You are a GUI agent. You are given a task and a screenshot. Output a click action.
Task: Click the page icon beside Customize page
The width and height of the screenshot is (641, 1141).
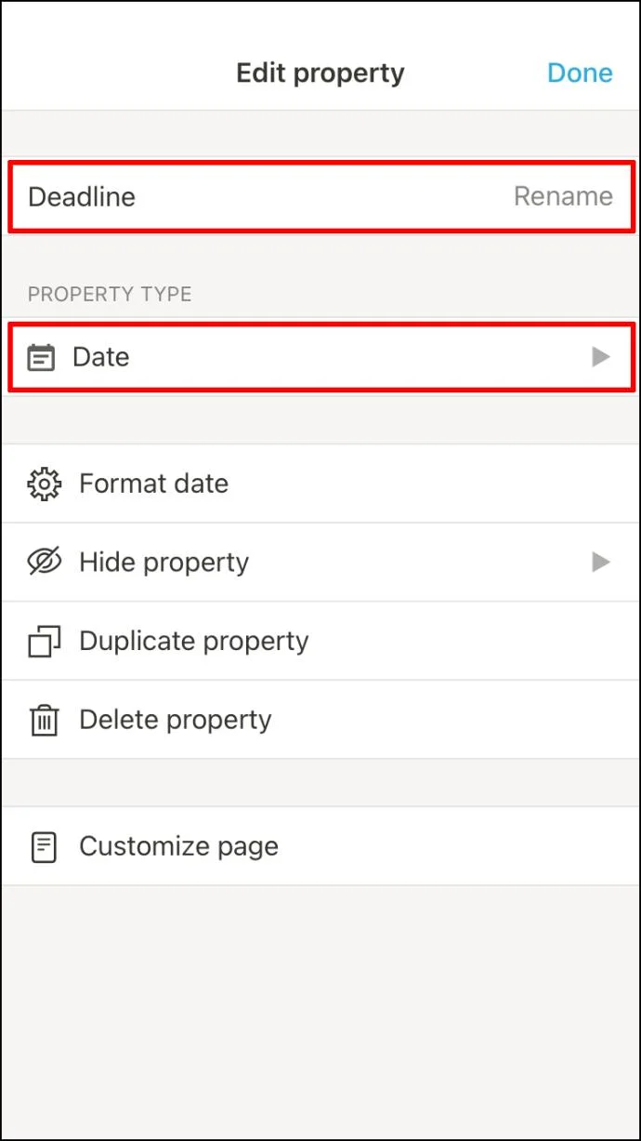tap(44, 846)
